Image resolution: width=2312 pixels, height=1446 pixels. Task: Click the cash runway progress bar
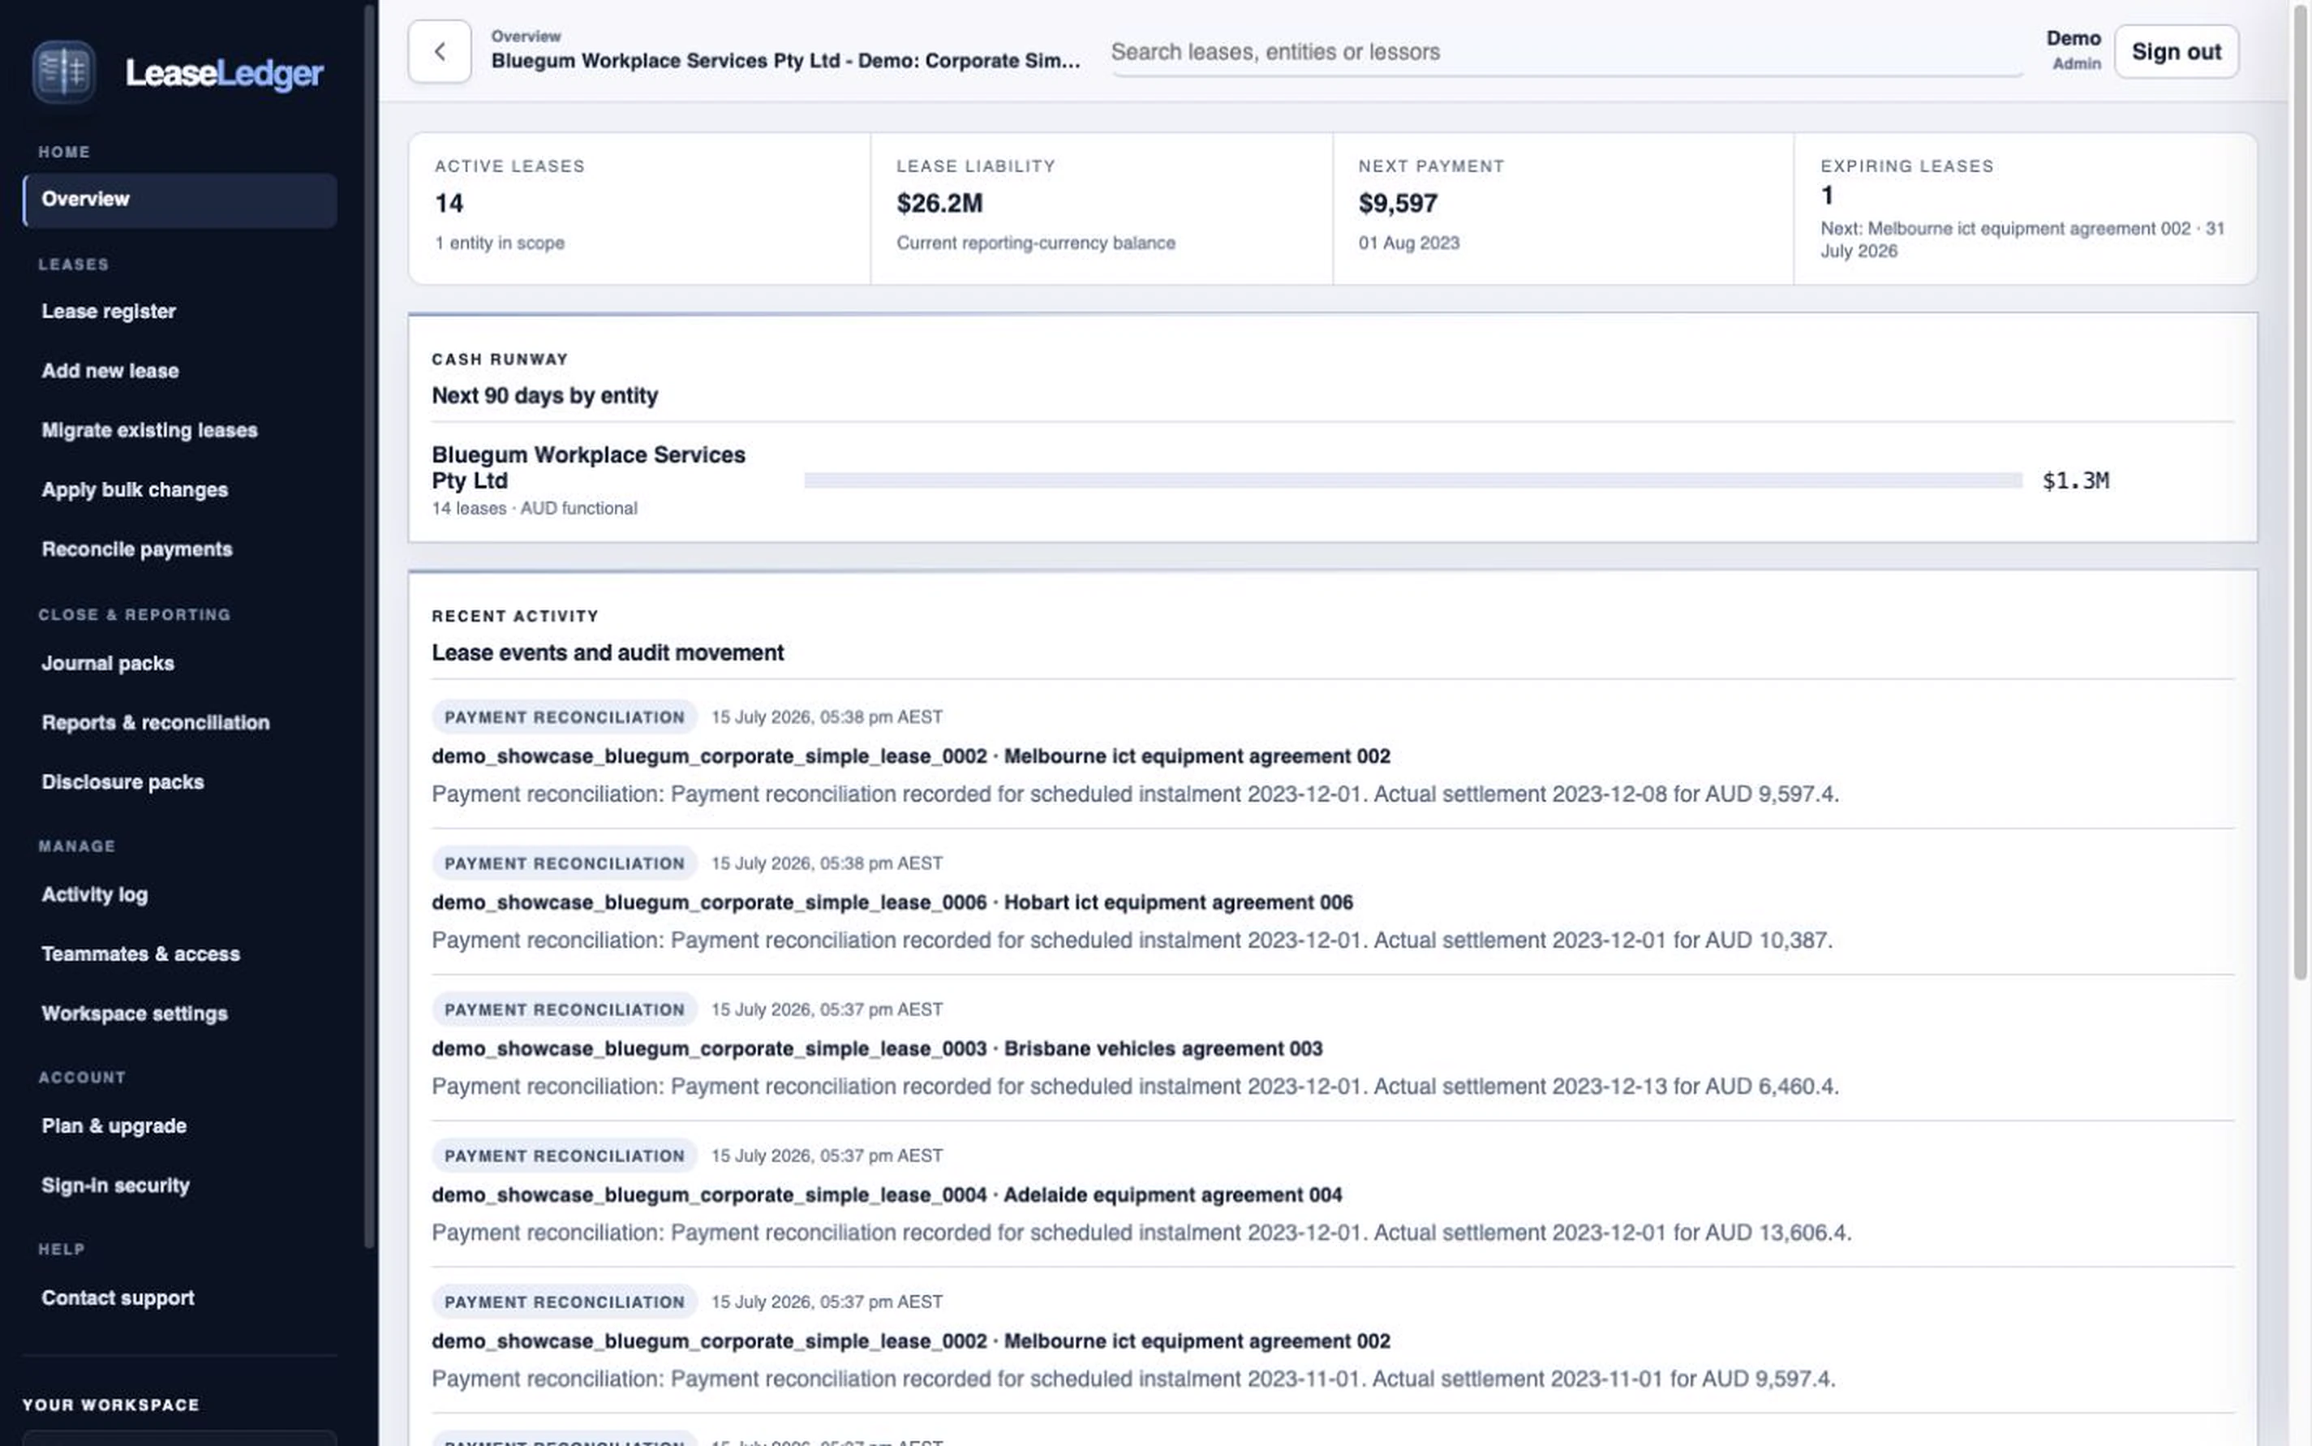pos(1412,480)
